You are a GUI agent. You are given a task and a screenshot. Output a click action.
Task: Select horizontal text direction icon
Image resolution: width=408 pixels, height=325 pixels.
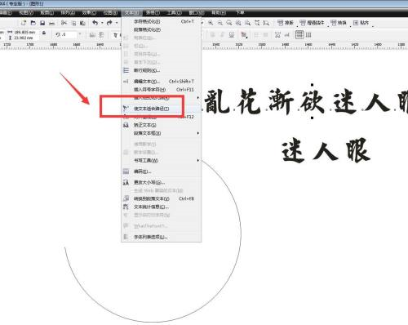[299, 34]
